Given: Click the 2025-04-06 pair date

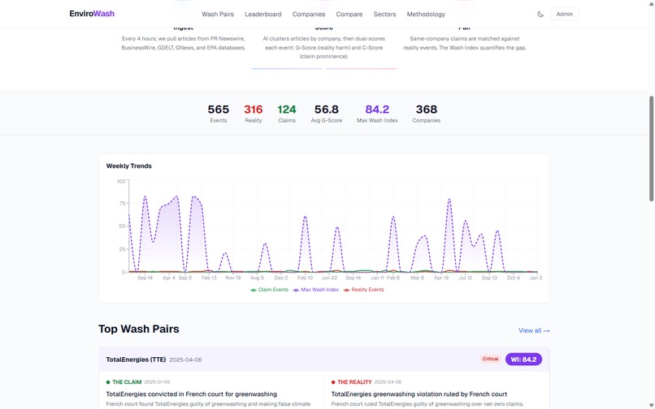Looking at the screenshot, I should 185,359.
